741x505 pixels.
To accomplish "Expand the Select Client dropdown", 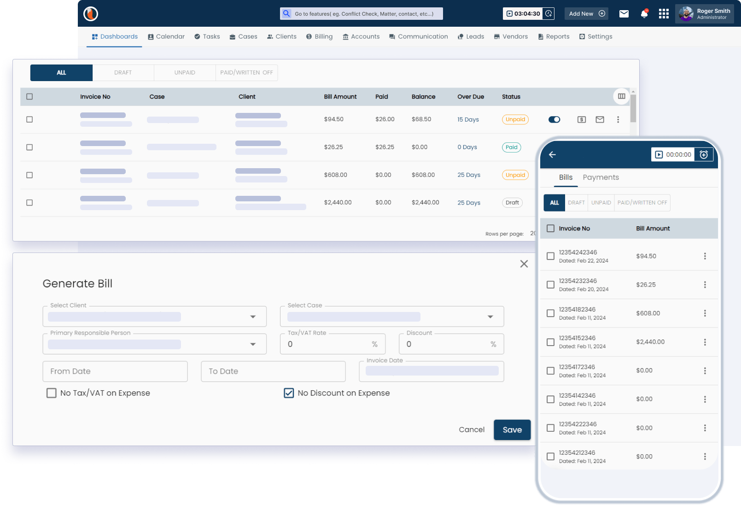I will pos(253,317).
